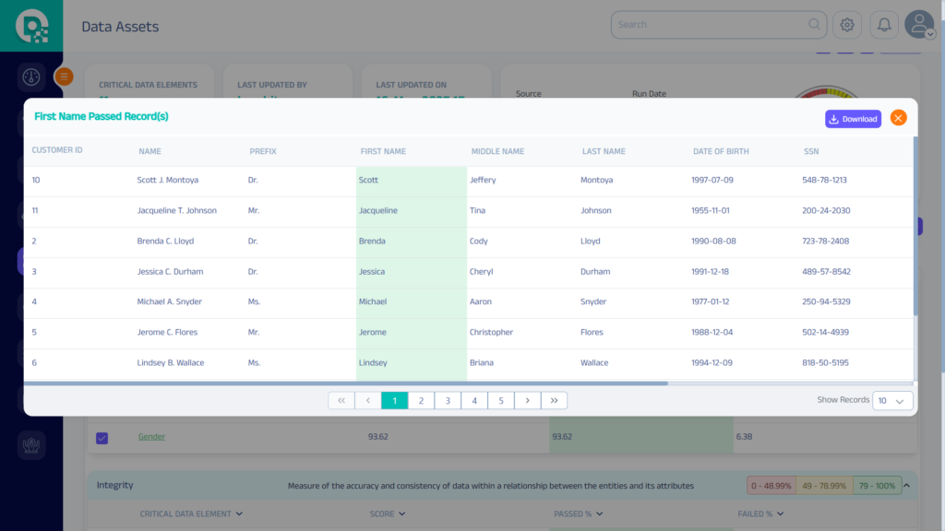Go to the first page of records

(341, 400)
